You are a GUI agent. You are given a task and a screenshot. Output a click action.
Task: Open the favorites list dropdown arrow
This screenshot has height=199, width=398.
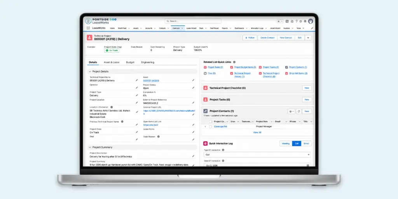(282, 21)
